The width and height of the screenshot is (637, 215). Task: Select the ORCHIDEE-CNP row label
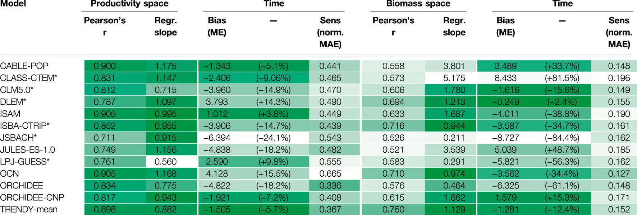click(x=32, y=197)
